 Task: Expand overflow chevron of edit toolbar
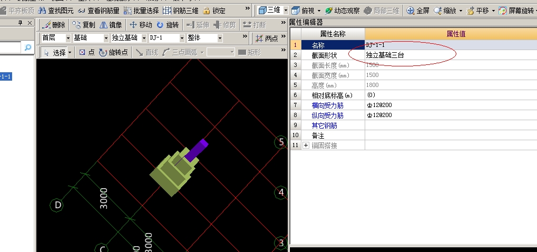(283, 23)
